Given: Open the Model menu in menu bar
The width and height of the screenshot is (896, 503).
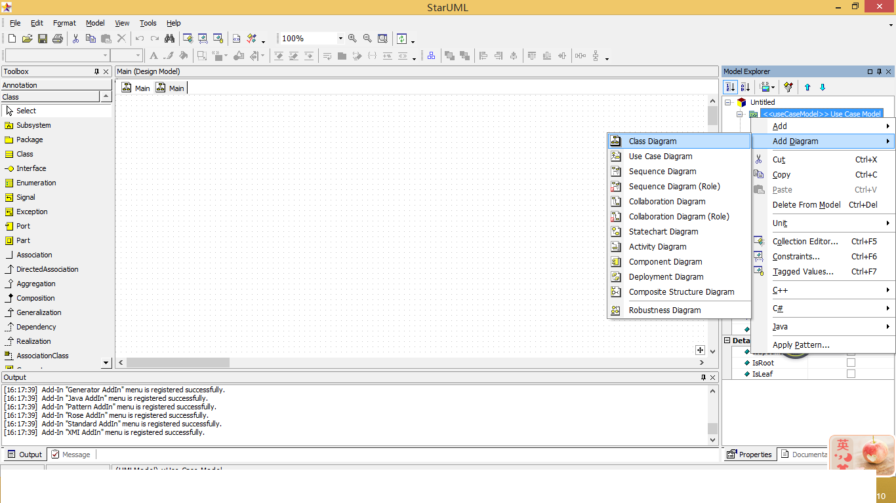Looking at the screenshot, I should 95,23.
